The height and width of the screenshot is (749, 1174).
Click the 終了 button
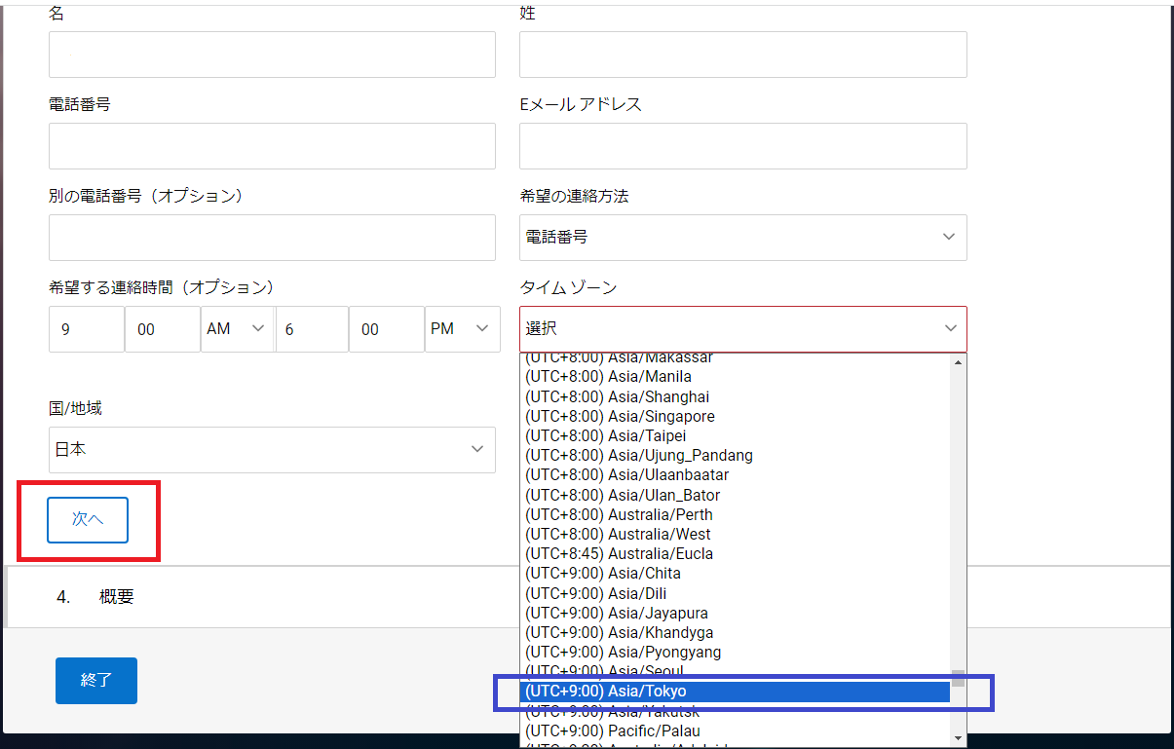pyautogui.click(x=95, y=681)
